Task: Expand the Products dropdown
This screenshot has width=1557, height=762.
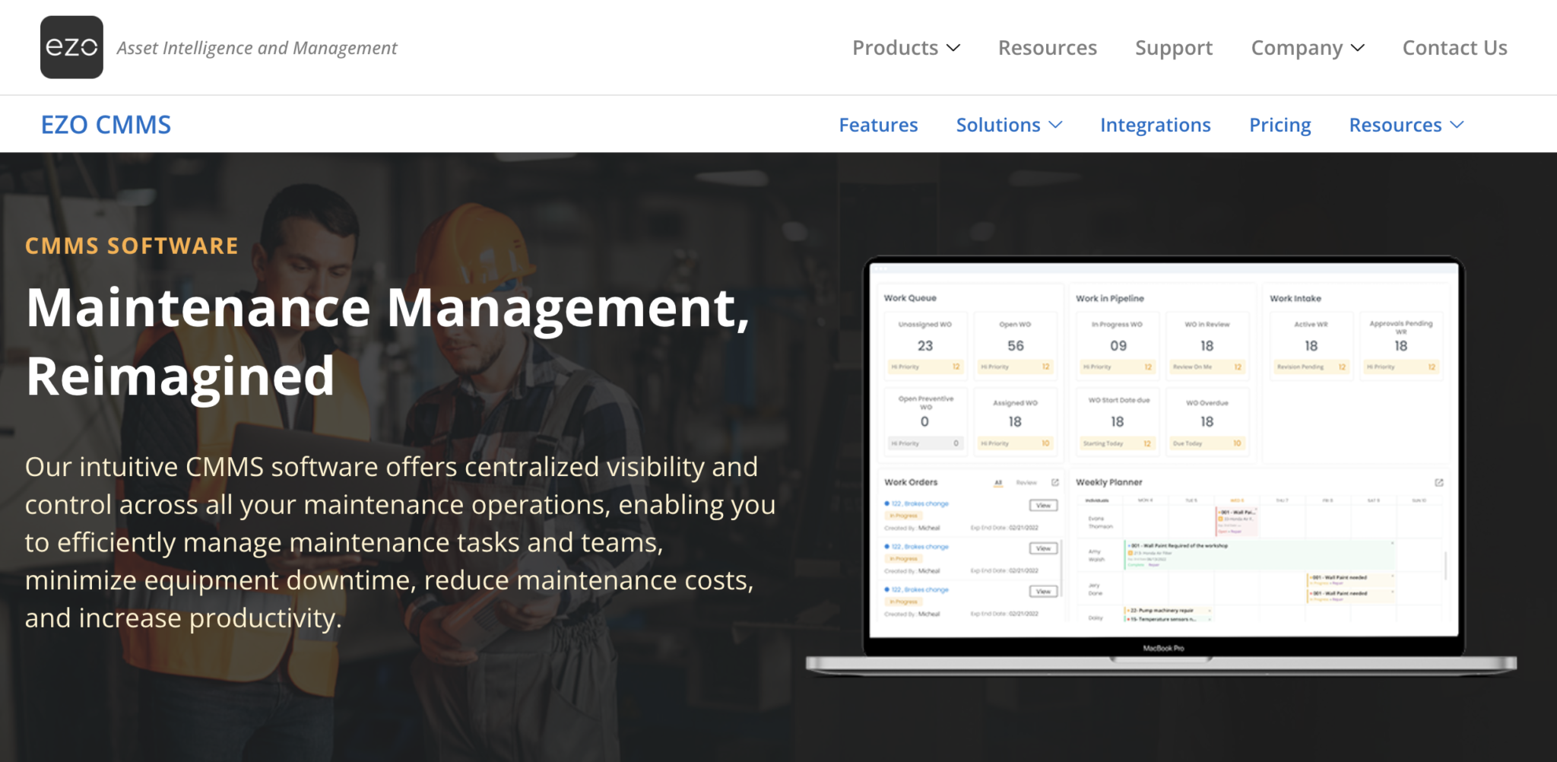Action: point(906,47)
